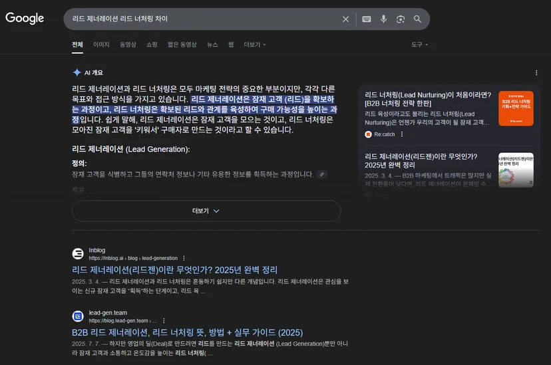Open the AI overview three-dot menu
The height and width of the screenshot is (365, 551).
click(536, 72)
